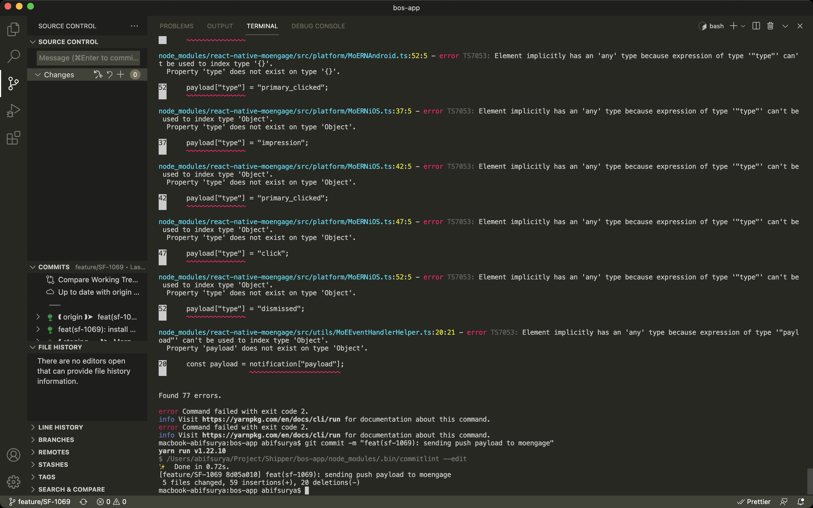Collapse the Changes group
Screen dimensions: 813x508
click(38, 75)
